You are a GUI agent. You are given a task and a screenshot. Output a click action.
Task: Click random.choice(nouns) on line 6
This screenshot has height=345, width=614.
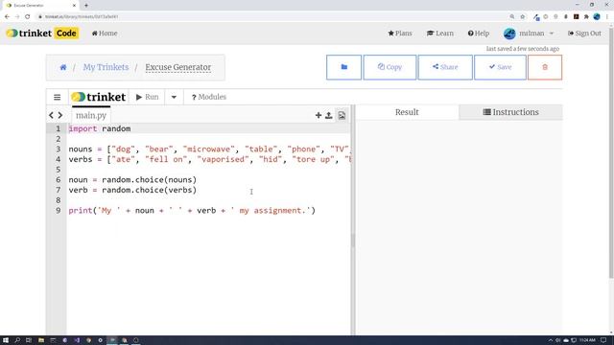150,180
